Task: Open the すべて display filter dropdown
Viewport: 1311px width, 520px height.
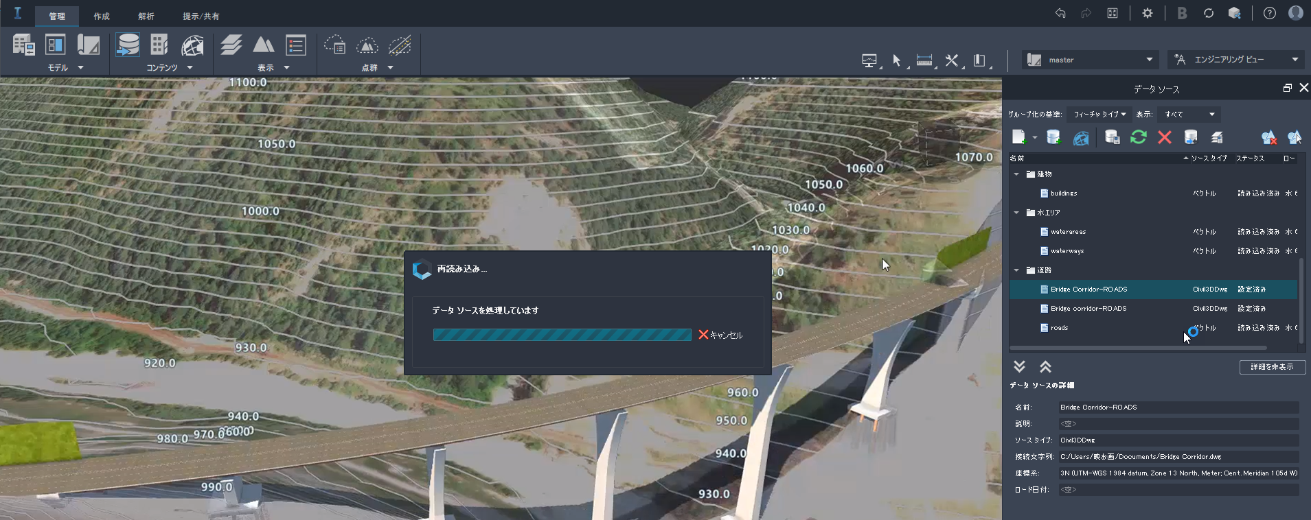Action: click(1189, 115)
